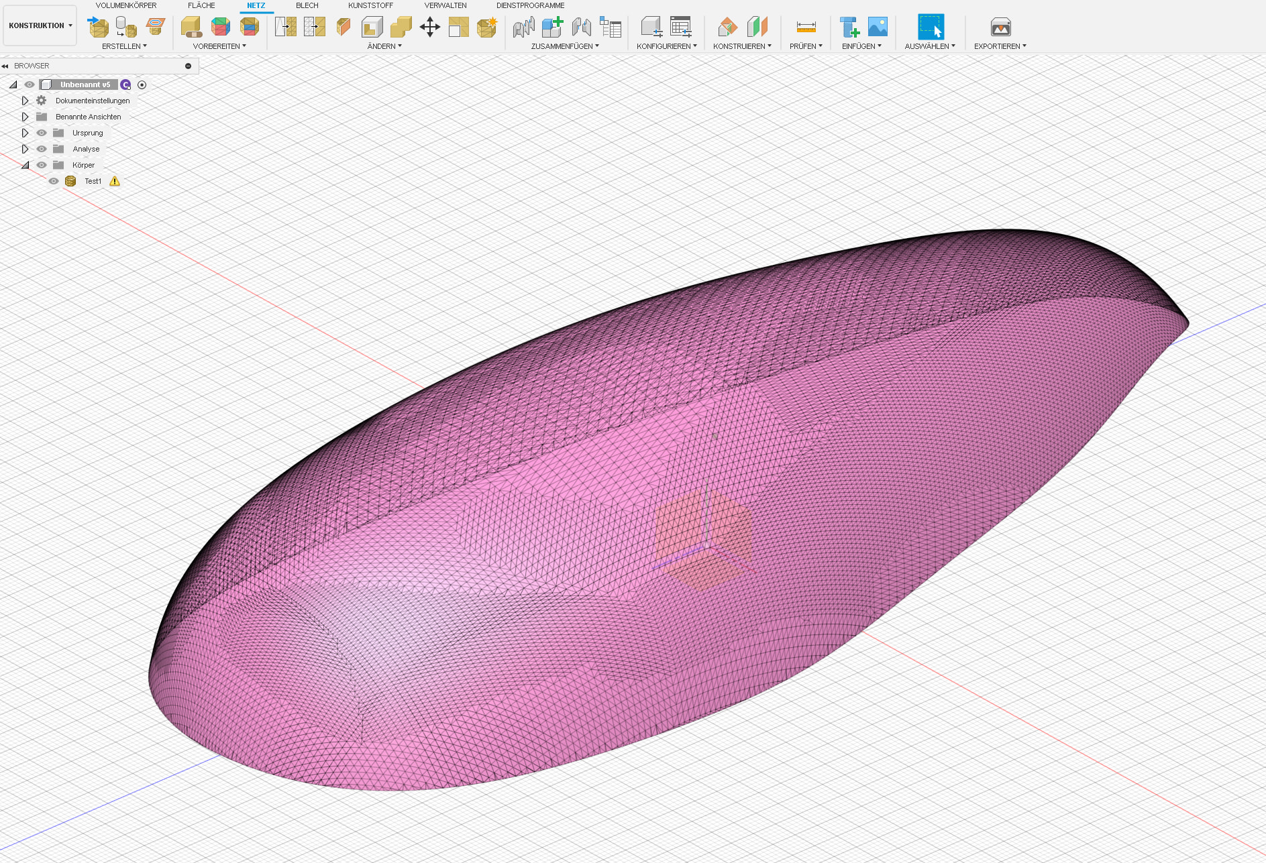Collapse the Browser panel with minus button
The width and height of the screenshot is (1266, 863).
(189, 66)
